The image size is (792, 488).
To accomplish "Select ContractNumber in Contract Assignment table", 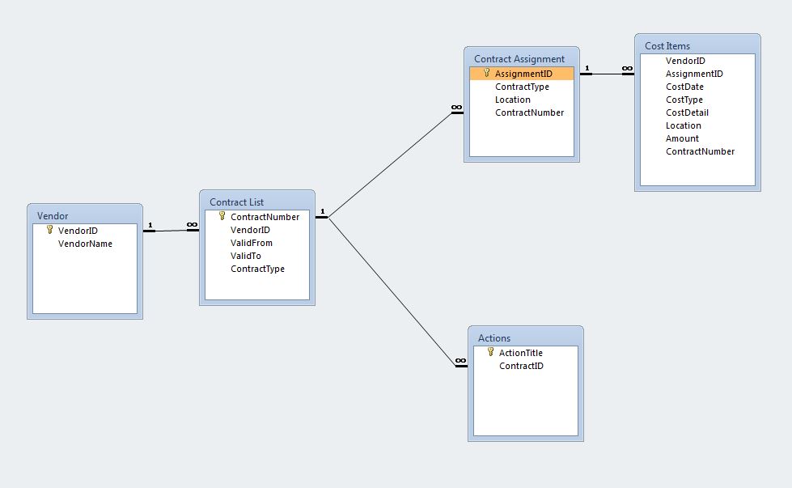I will click(x=529, y=112).
